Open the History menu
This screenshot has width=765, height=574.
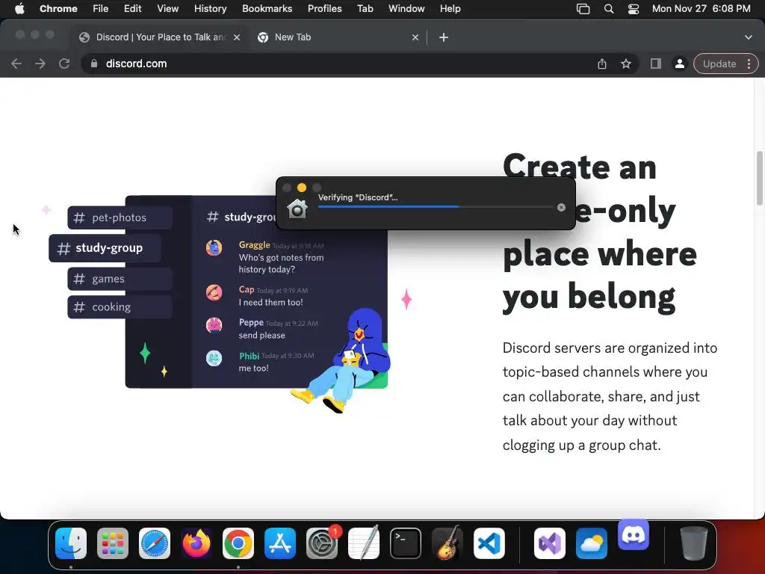pyautogui.click(x=210, y=9)
